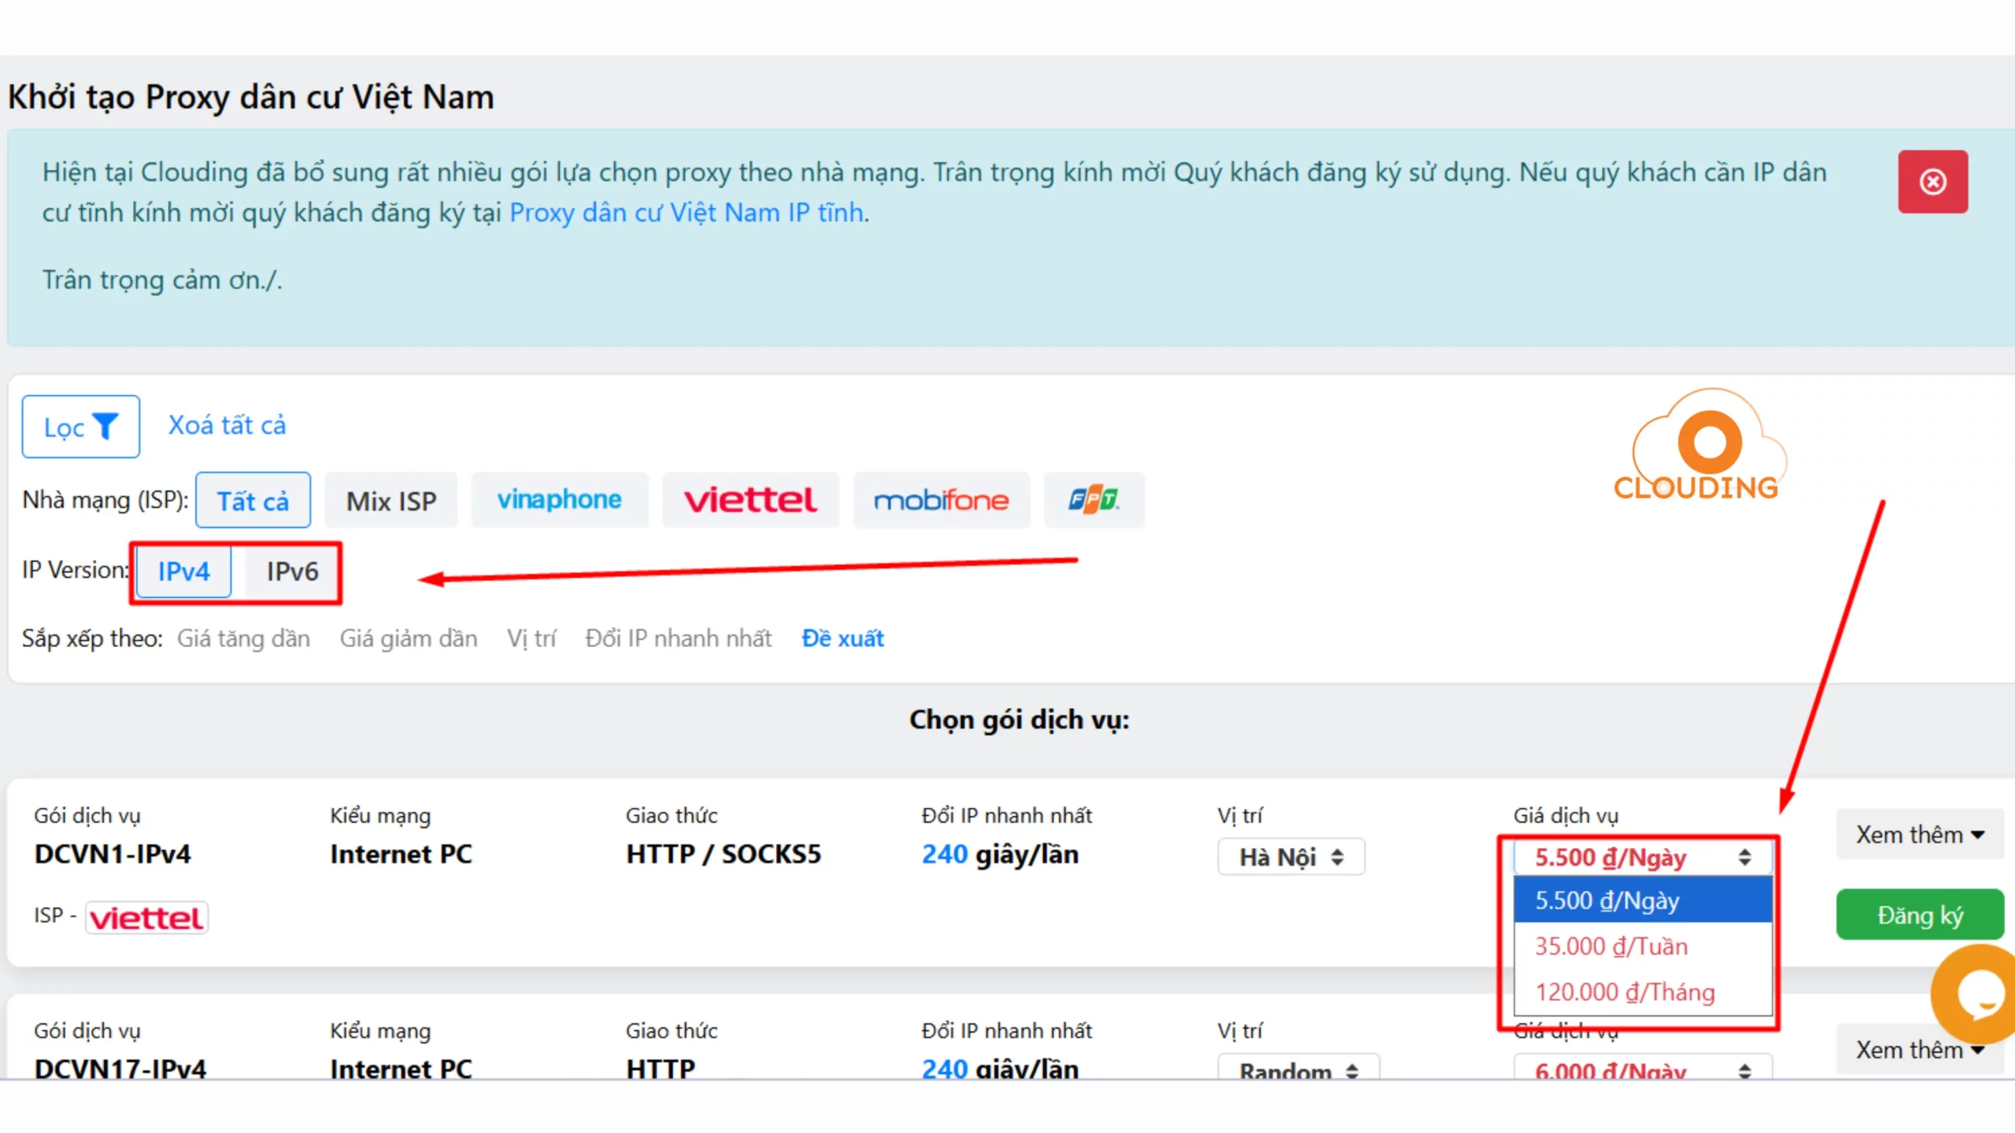
Task: Open the Hà Nội location dropdown
Action: click(1291, 857)
